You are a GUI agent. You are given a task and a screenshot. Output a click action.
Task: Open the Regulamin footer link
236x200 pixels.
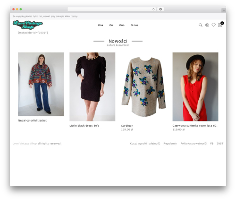[x=170, y=143]
